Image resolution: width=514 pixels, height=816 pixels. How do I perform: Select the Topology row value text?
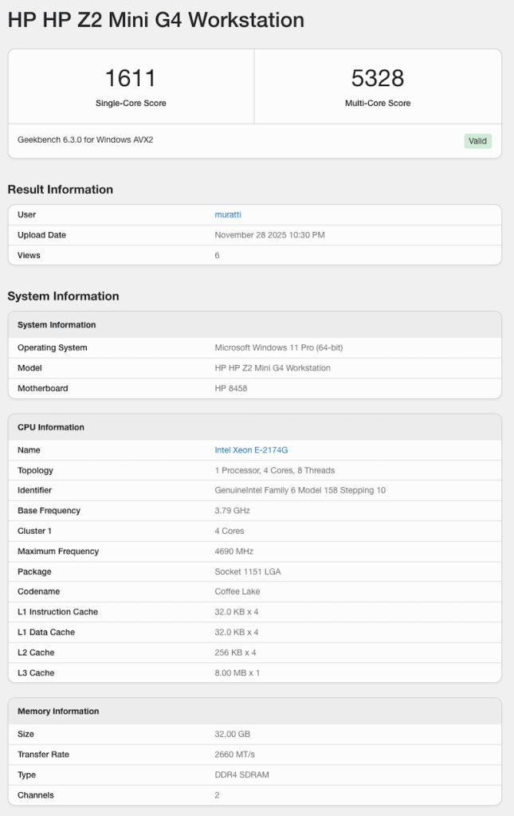[x=275, y=470]
